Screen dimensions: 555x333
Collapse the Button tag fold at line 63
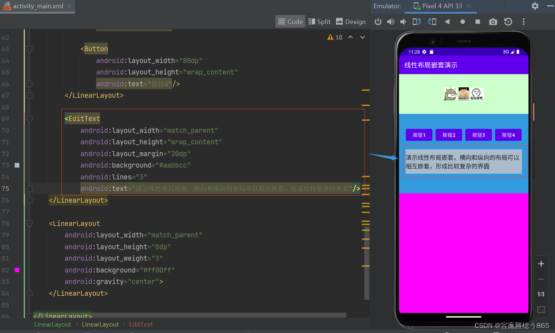coord(30,49)
